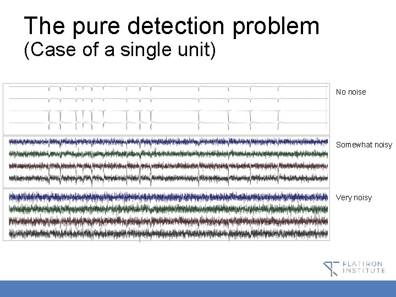Click the 'No noise' label
Viewport: 396px width, 297px height.
point(351,92)
